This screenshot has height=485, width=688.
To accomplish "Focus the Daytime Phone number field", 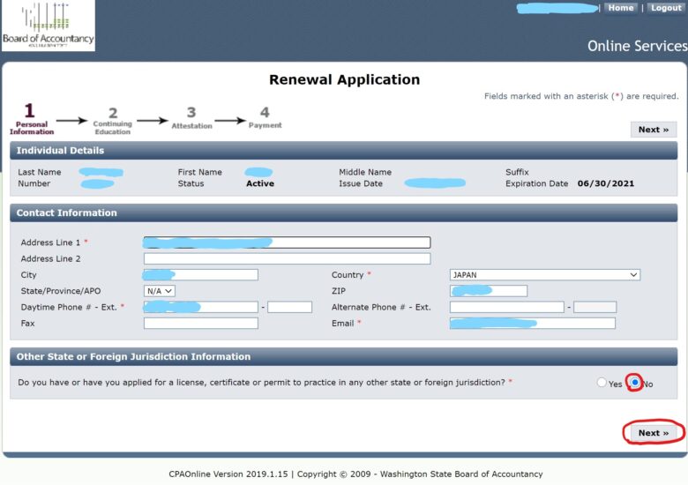I will [201, 307].
